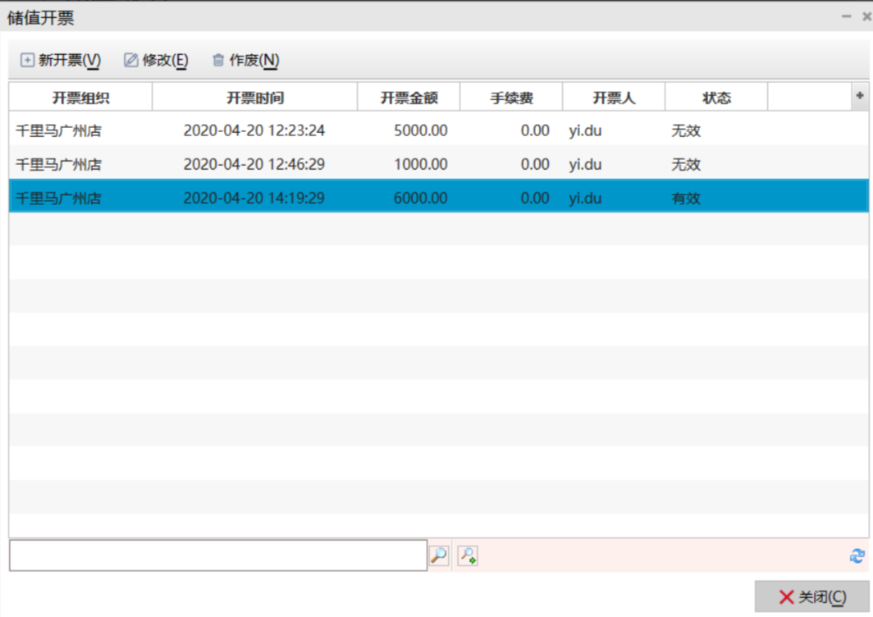The image size is (873, 617).
Task: Close the window via title bar X
Action: click(x=866, y=16)
